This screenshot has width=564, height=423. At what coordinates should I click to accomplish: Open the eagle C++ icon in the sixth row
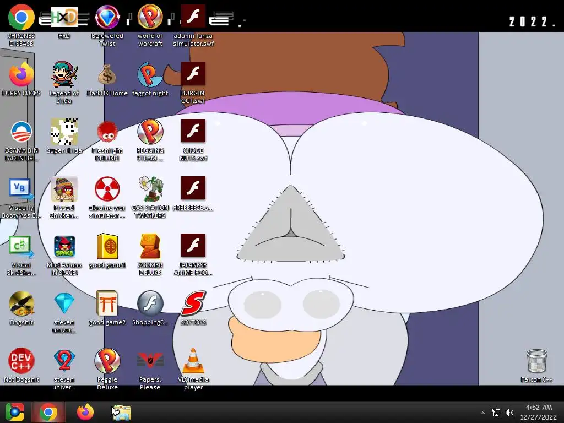click(21, 304)
